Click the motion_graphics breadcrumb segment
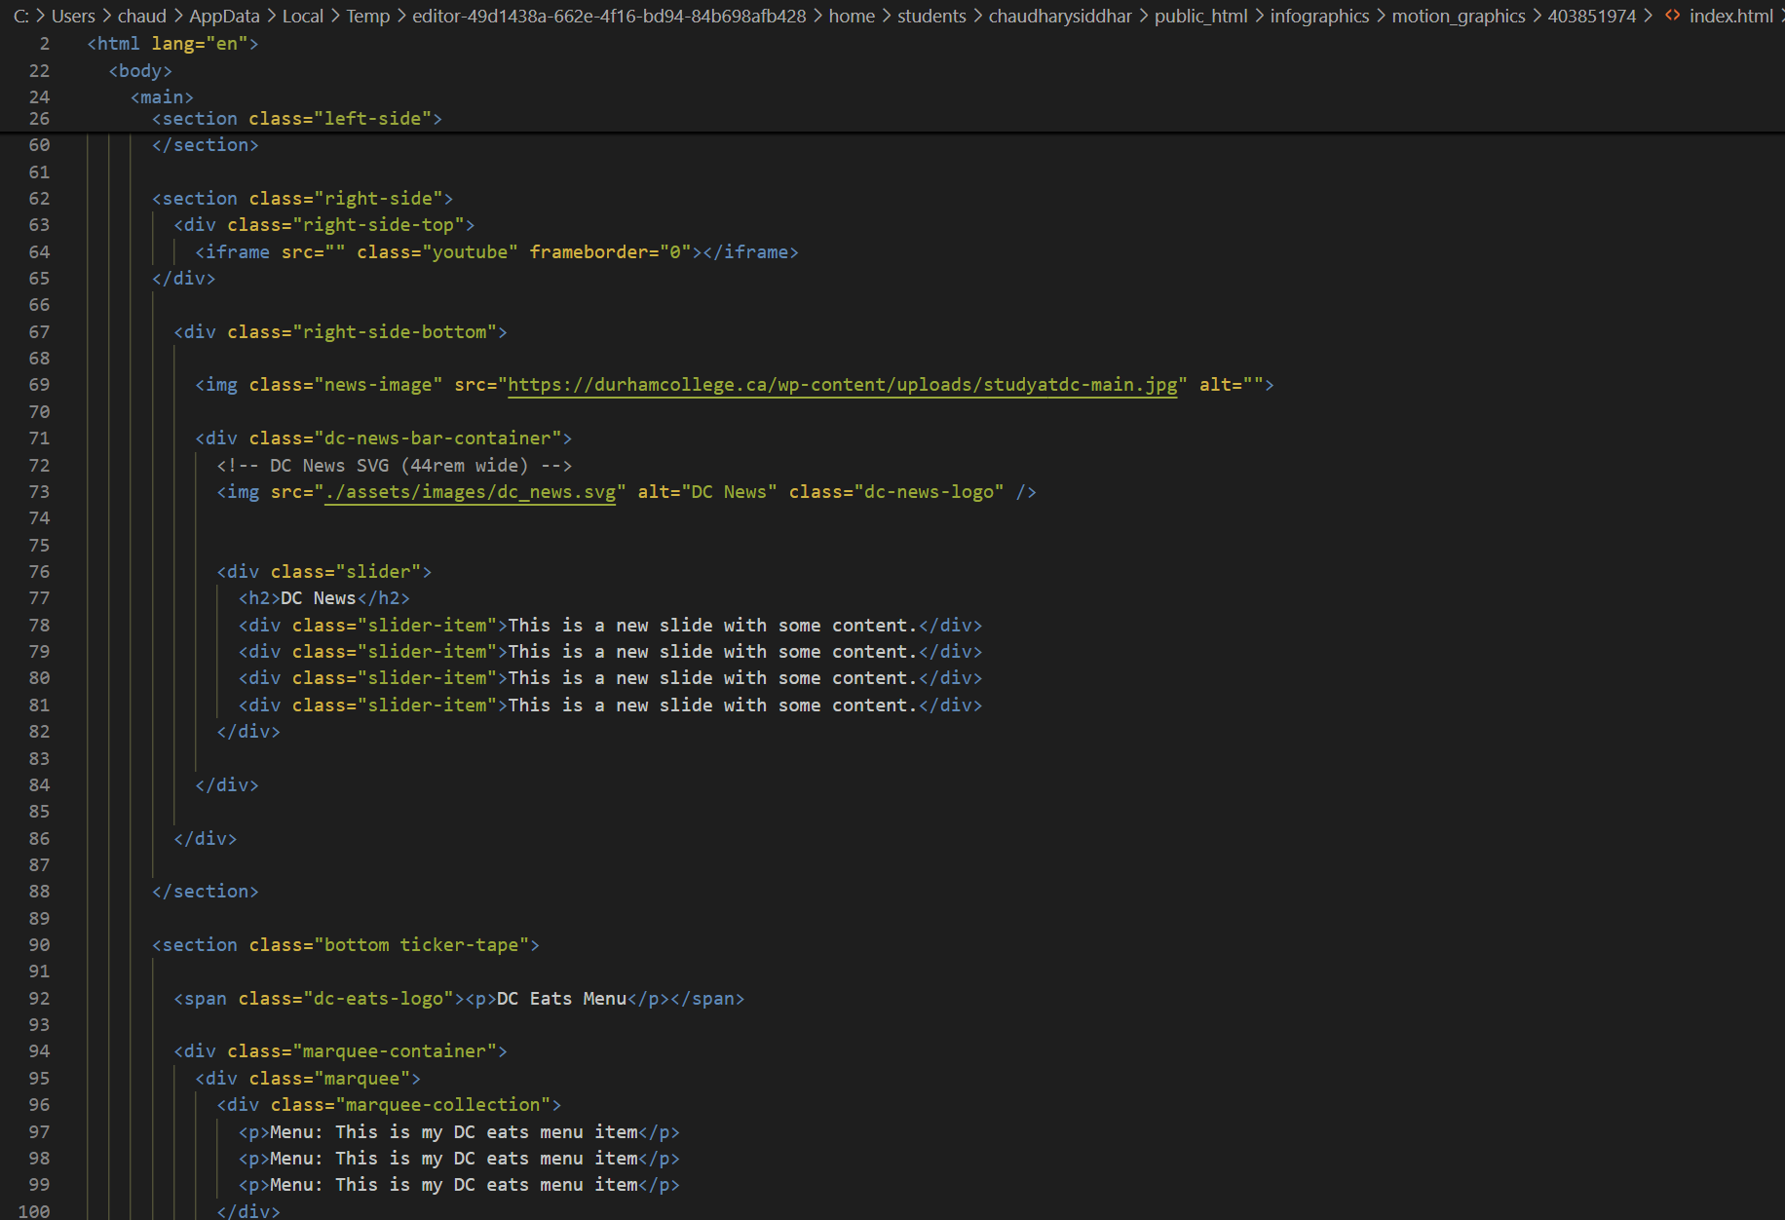The width and height of the screenshot is (1785, 1220). pyautogui.click(x=1458, y=16)
